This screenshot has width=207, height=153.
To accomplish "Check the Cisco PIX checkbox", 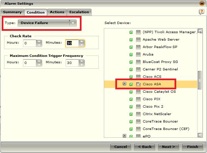I will click(x=138, y=99).
